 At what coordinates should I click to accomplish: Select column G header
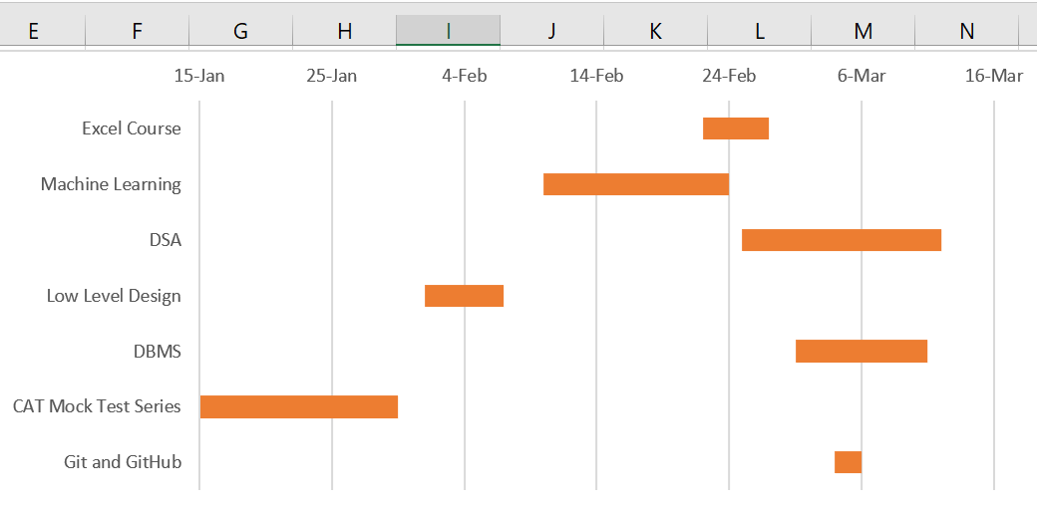[x=240, y=31]
